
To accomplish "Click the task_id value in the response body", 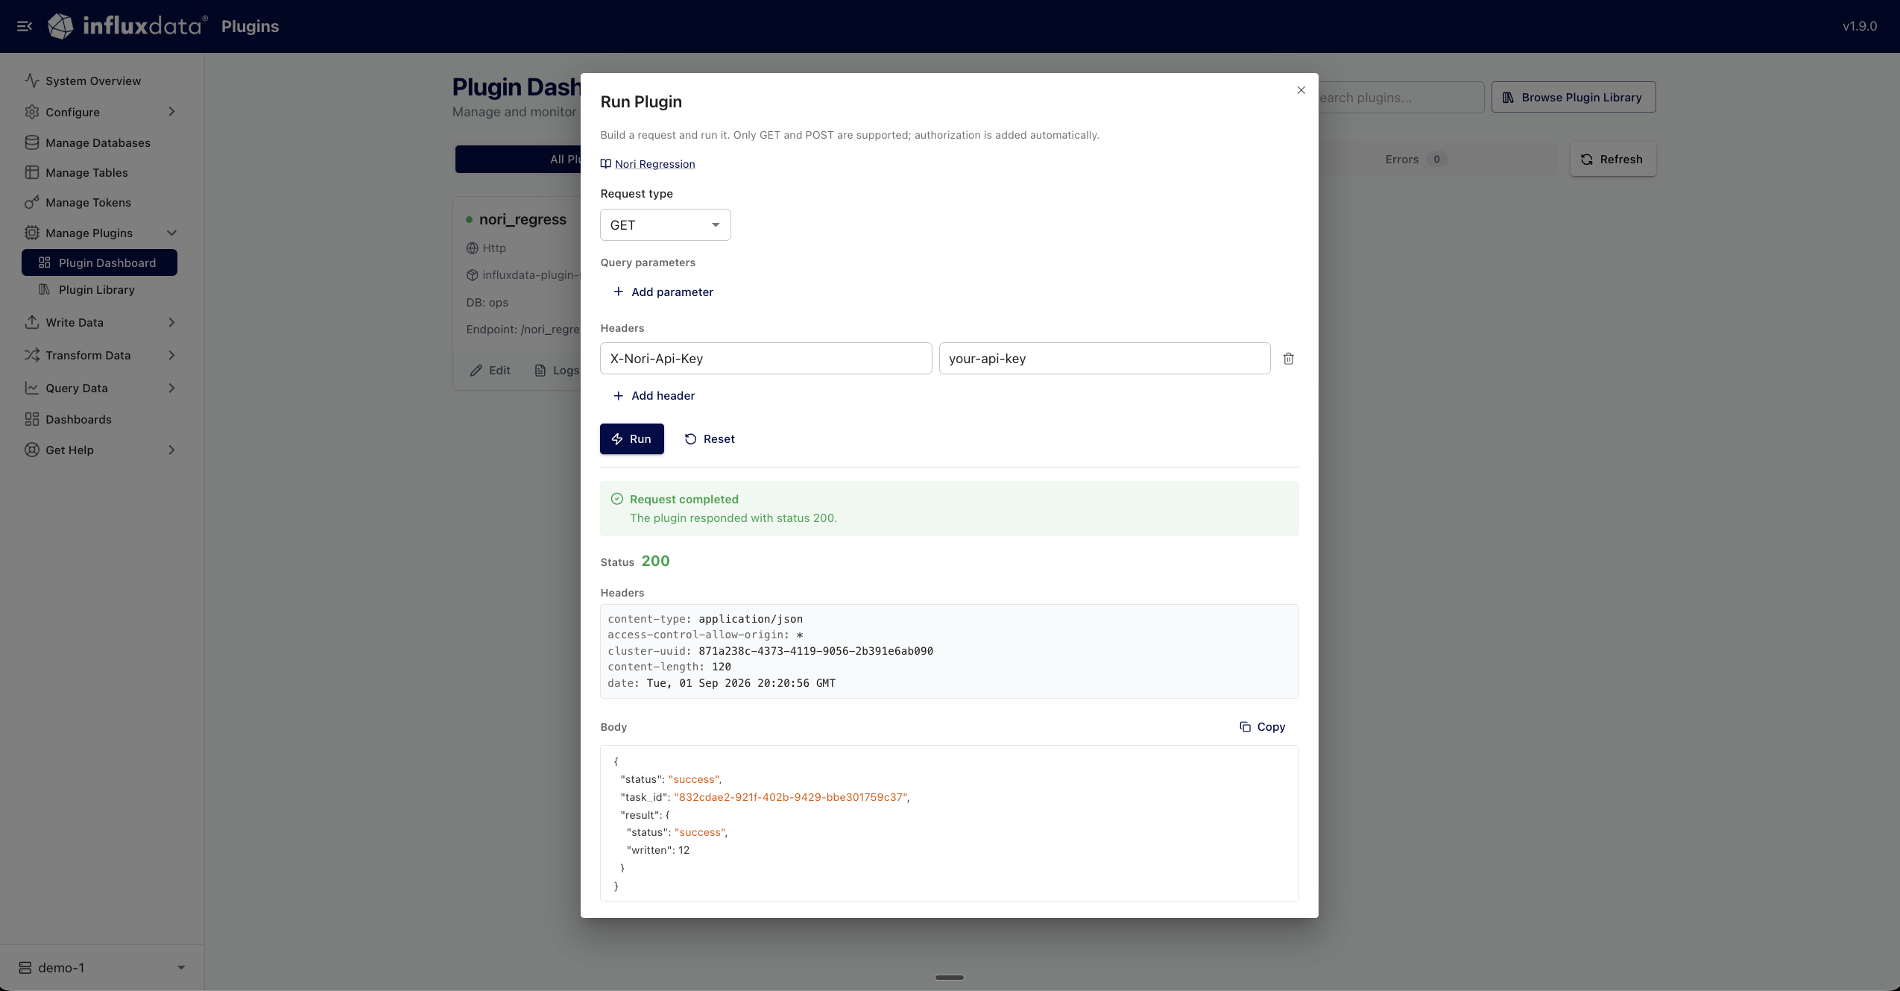I will (x=790, y=797).
